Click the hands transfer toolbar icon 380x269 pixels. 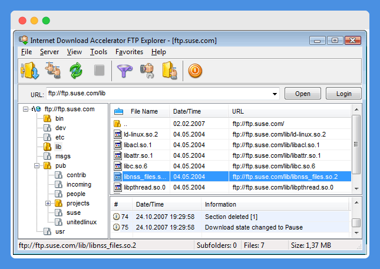53,71
